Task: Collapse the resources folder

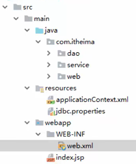Action: click(27, 88)
